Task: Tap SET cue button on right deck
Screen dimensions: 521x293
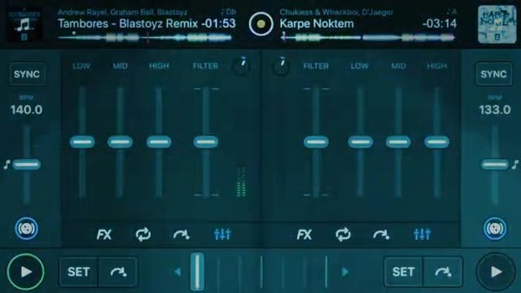Action: pos(404,272)
